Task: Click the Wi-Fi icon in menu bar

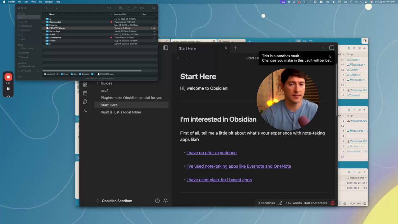Action: [356, 2]
